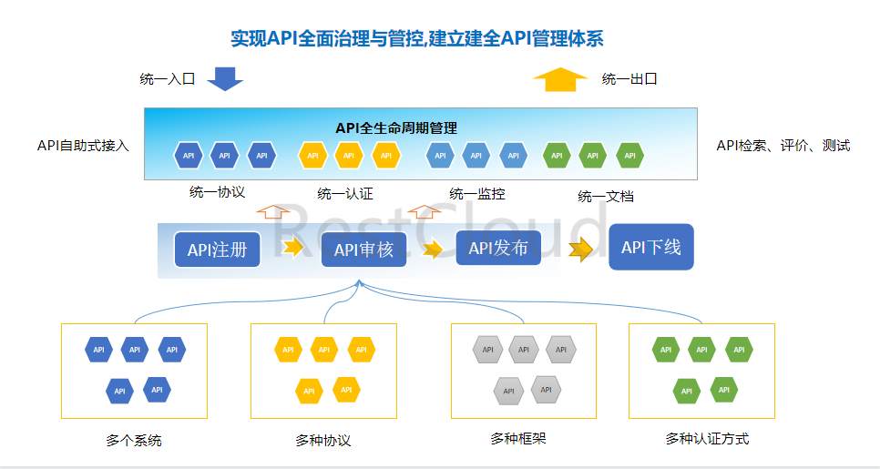
Task: Click the API自助式接入 label
Action: pos(83,146)
